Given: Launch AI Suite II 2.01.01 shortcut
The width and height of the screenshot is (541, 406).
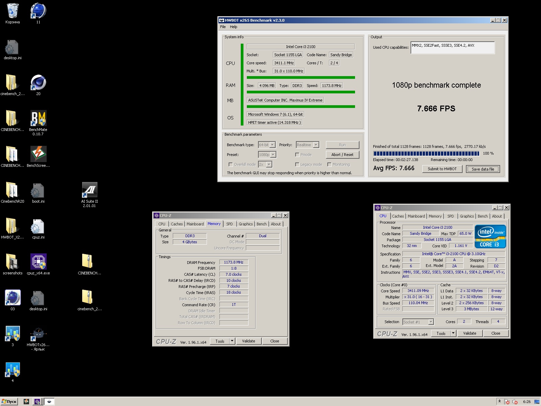Looking at the screenshot, I should [x=89, y=195].
